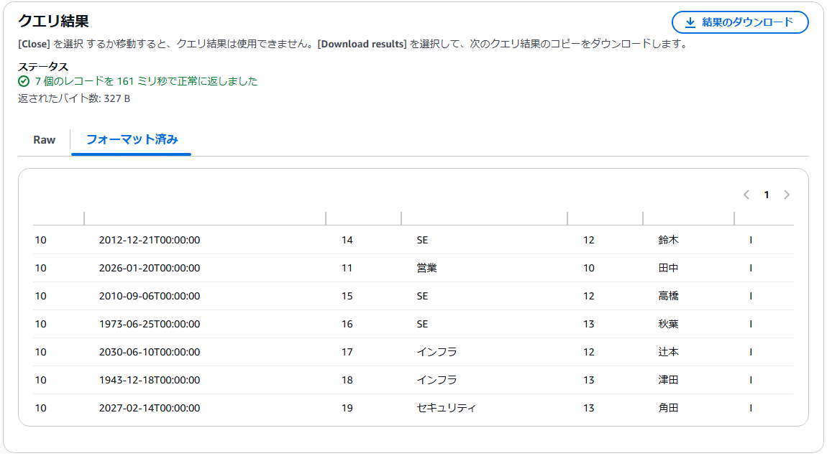Click the 高橋 name cell

668,296
